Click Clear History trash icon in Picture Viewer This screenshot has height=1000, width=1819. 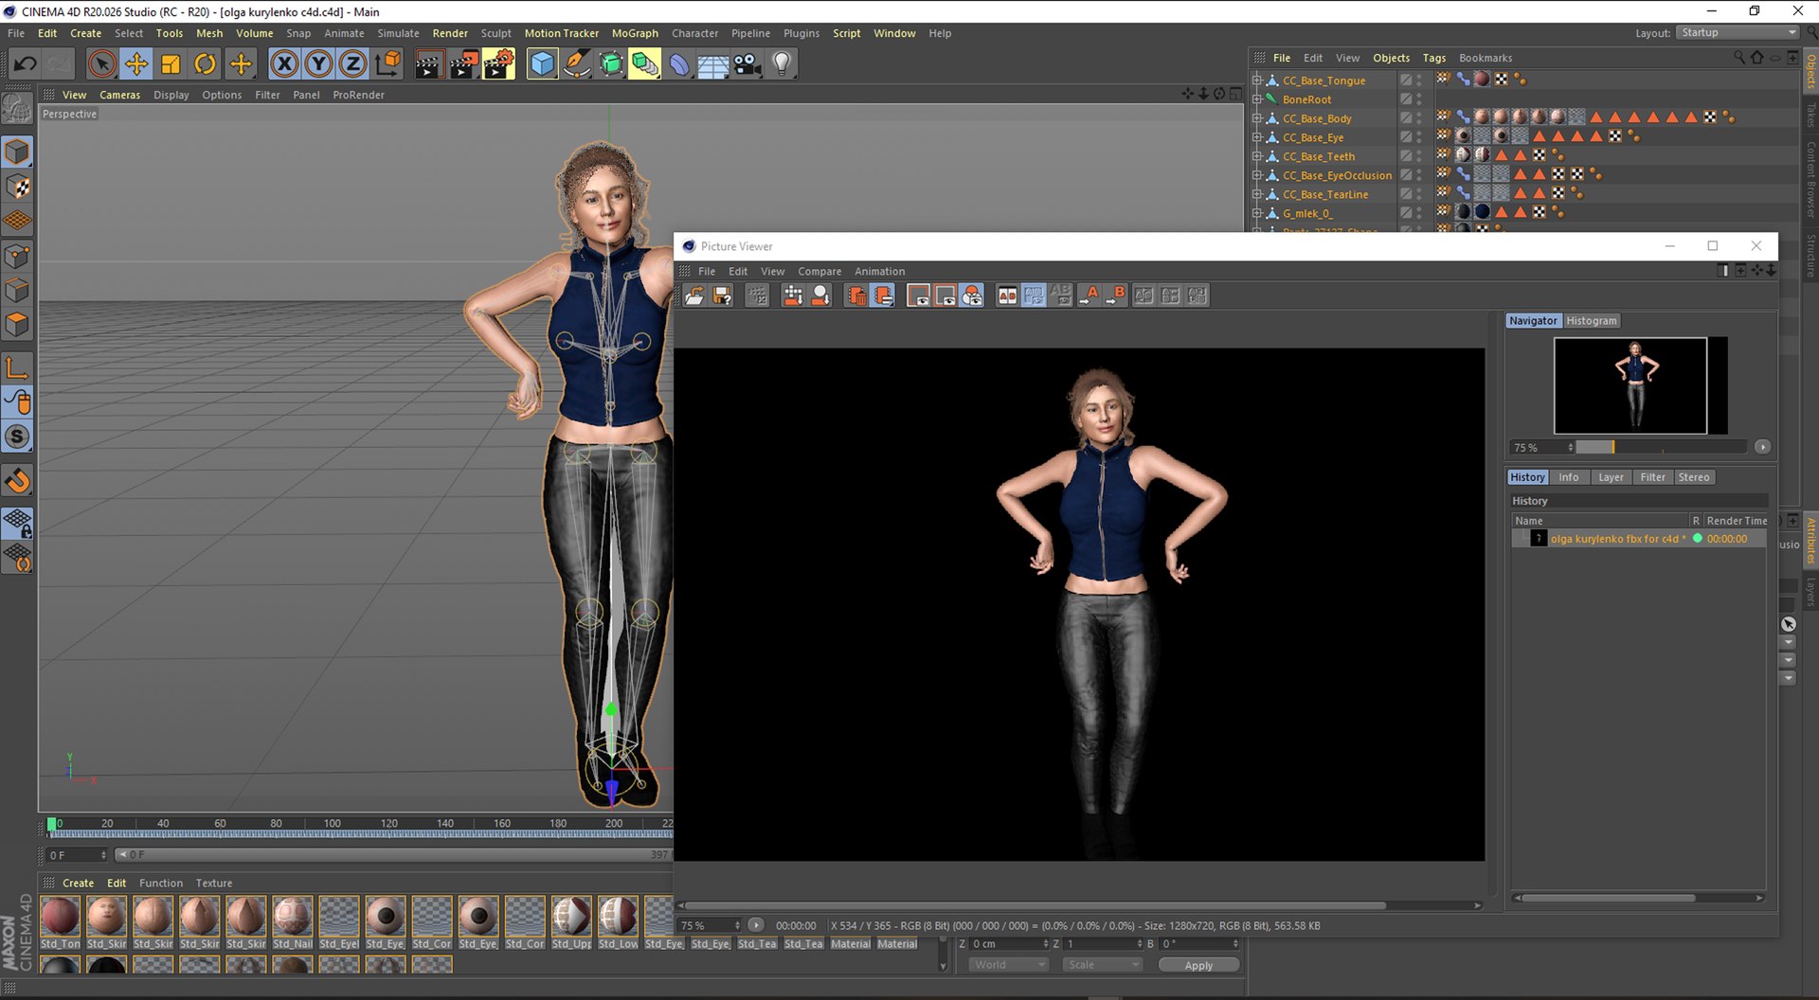856,295
